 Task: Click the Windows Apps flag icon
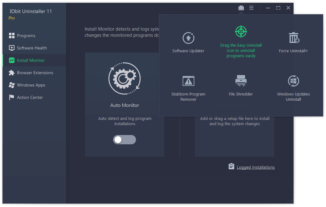pyautogui.click(x=12, y=85)
